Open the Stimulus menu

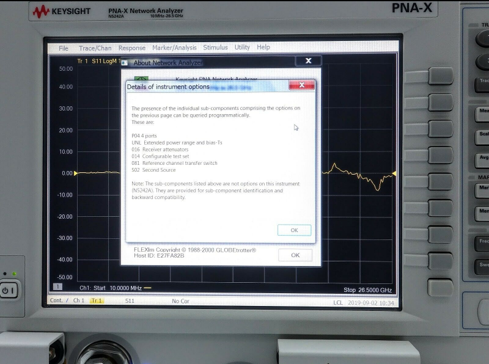pos(215,48)
